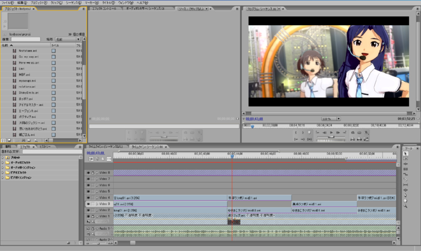Viewport: 421px width, 251px height.
Task: Select the Zoom magnifier tool
Action: pyautogui.click(x=405, y=206)
